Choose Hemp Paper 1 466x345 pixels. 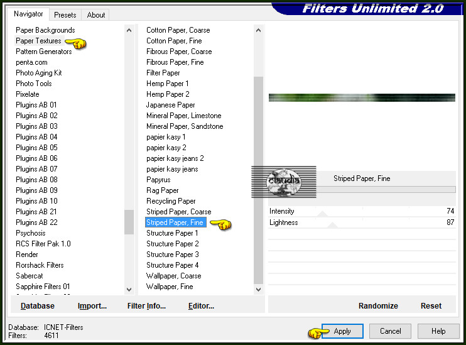click(167, 84)
